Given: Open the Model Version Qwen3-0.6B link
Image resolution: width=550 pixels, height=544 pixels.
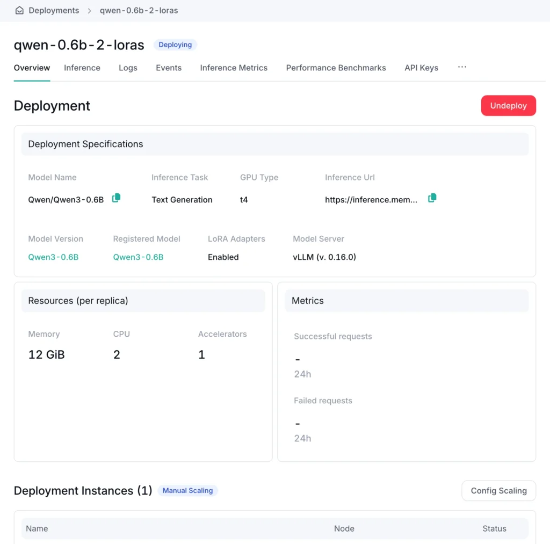Looking at the screenshot, I should (x=53, y=257).
